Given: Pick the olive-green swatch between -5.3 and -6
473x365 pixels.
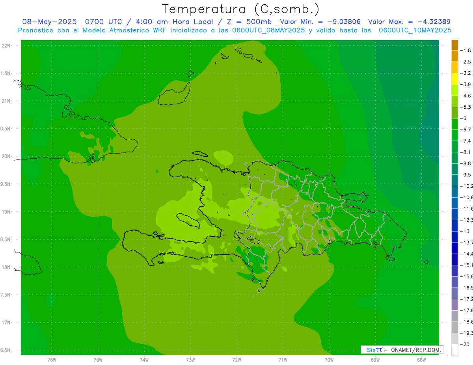Looking at the screenshot, I should tap(454, 113).
